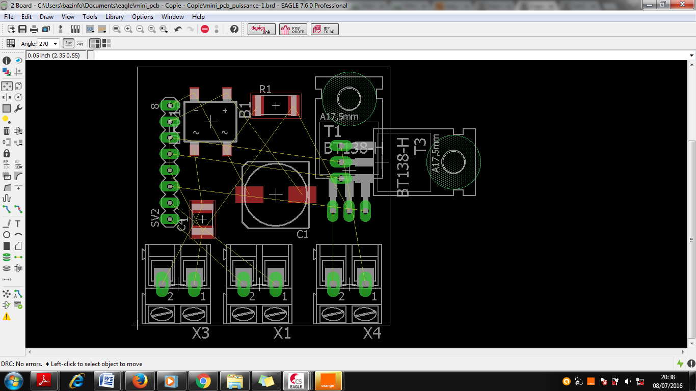Open the Draw menu
This screenshot has height=391, width=696.
[46, 17]
